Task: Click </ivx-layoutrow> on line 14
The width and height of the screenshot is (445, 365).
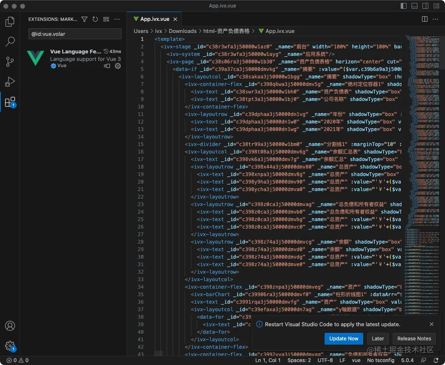Action: point(209,137)
